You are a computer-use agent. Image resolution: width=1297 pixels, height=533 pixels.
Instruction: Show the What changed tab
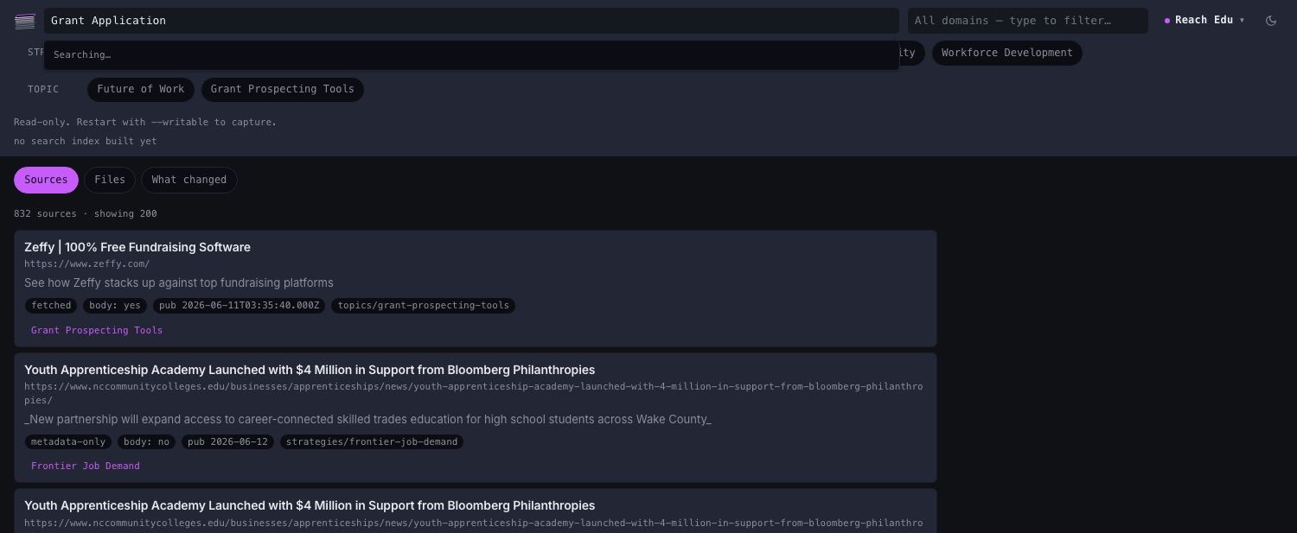[189, 180]
